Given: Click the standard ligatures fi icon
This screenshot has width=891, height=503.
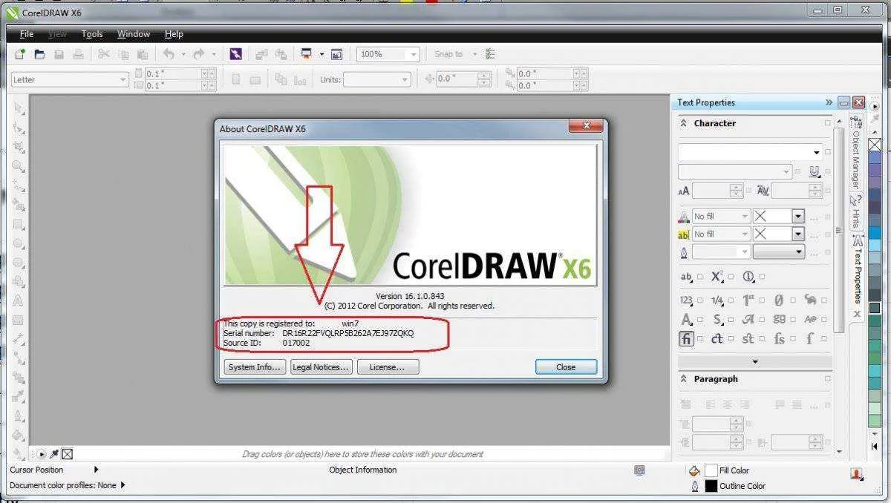Looking at the screenshot, I should pyautogui.click(x=685, y=339).
